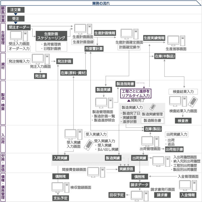The image size is (202, 202).
Task: Click the smartphone icon beside 受入実績 list
Action: (x=89, y=145)
